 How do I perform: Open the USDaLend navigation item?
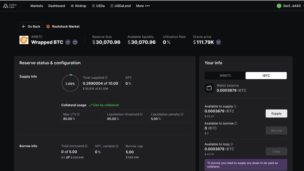[x=121, y=6]
